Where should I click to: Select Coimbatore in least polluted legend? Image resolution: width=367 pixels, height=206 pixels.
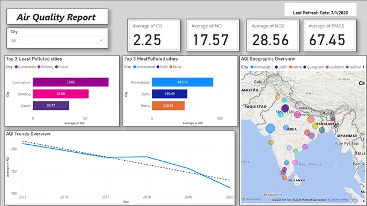point(25,67)
